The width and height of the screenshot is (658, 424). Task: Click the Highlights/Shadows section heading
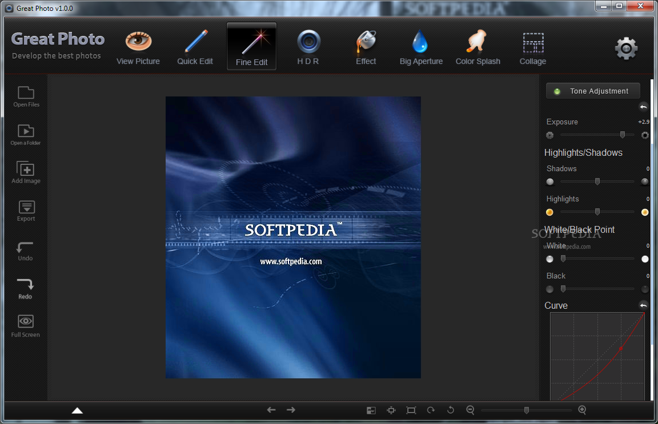(x=583, y=153)
